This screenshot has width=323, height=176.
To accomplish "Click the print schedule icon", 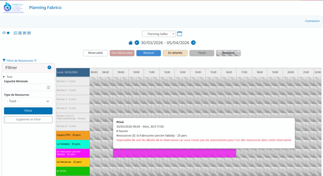I will (4, 33).
